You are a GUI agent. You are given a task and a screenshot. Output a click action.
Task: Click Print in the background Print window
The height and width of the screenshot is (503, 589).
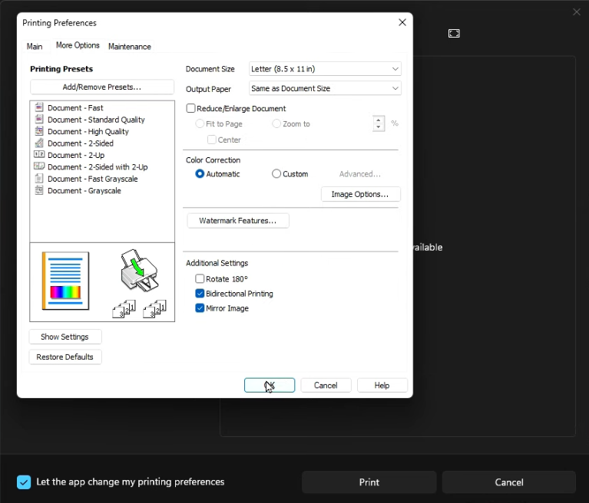click(x=369, y=482)
